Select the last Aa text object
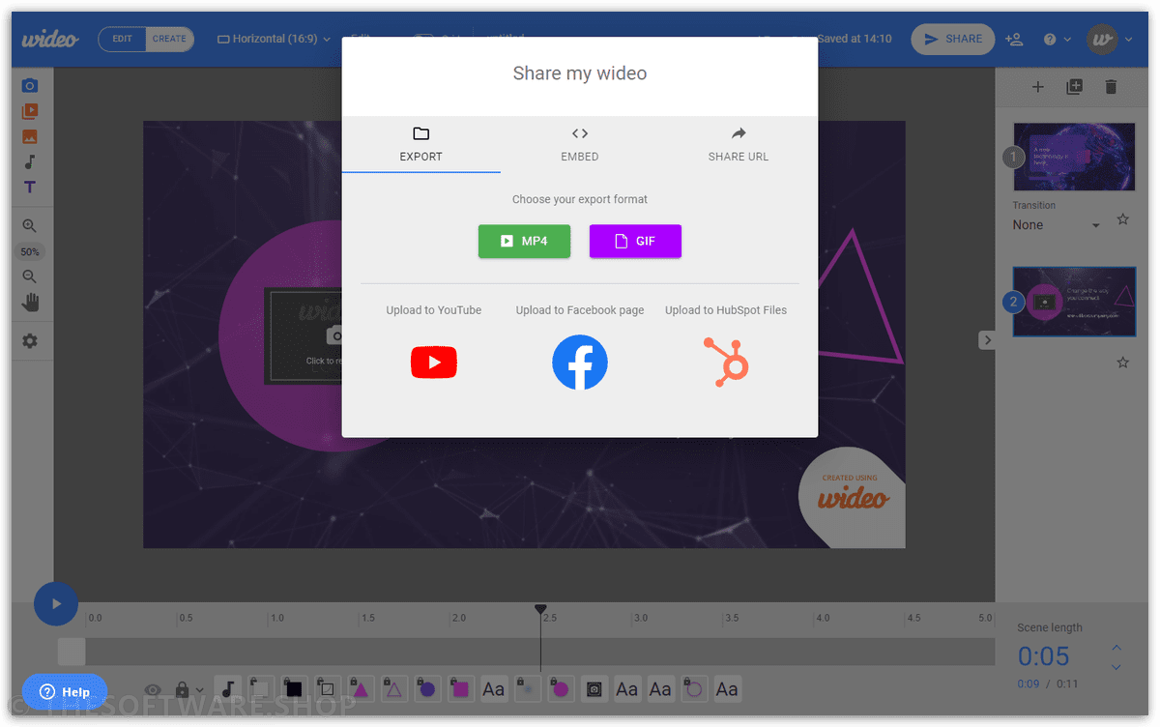Image resolution: width=1160 pixels, height=727 pixels. click(727, 689)
